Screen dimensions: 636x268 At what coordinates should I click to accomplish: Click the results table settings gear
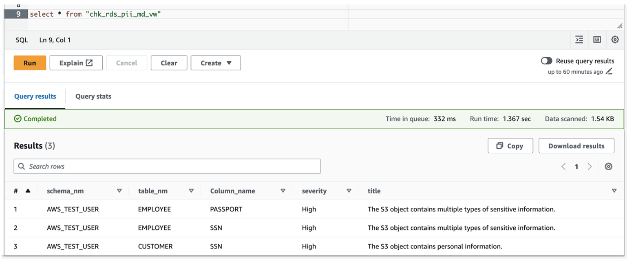coord(608,167)
